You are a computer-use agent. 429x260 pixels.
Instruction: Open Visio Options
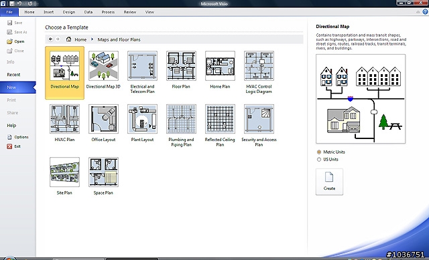coord(18,137)
